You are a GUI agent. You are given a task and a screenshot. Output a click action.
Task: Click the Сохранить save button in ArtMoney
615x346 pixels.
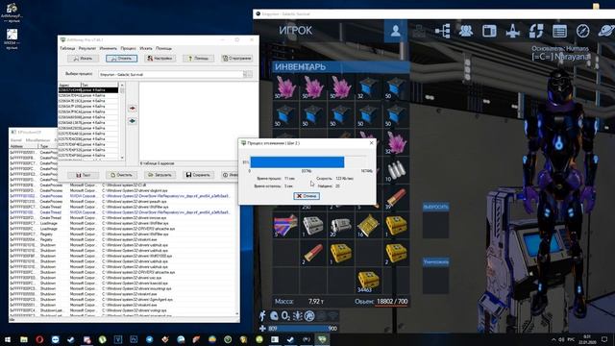198,175
